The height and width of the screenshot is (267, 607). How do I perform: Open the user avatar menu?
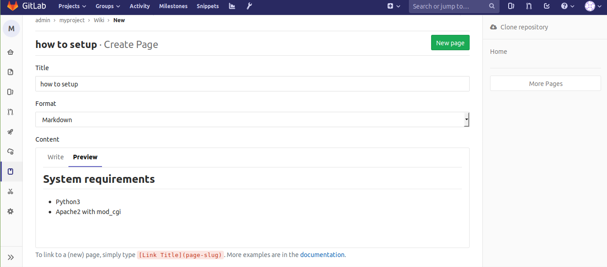(x=592, y=6)
